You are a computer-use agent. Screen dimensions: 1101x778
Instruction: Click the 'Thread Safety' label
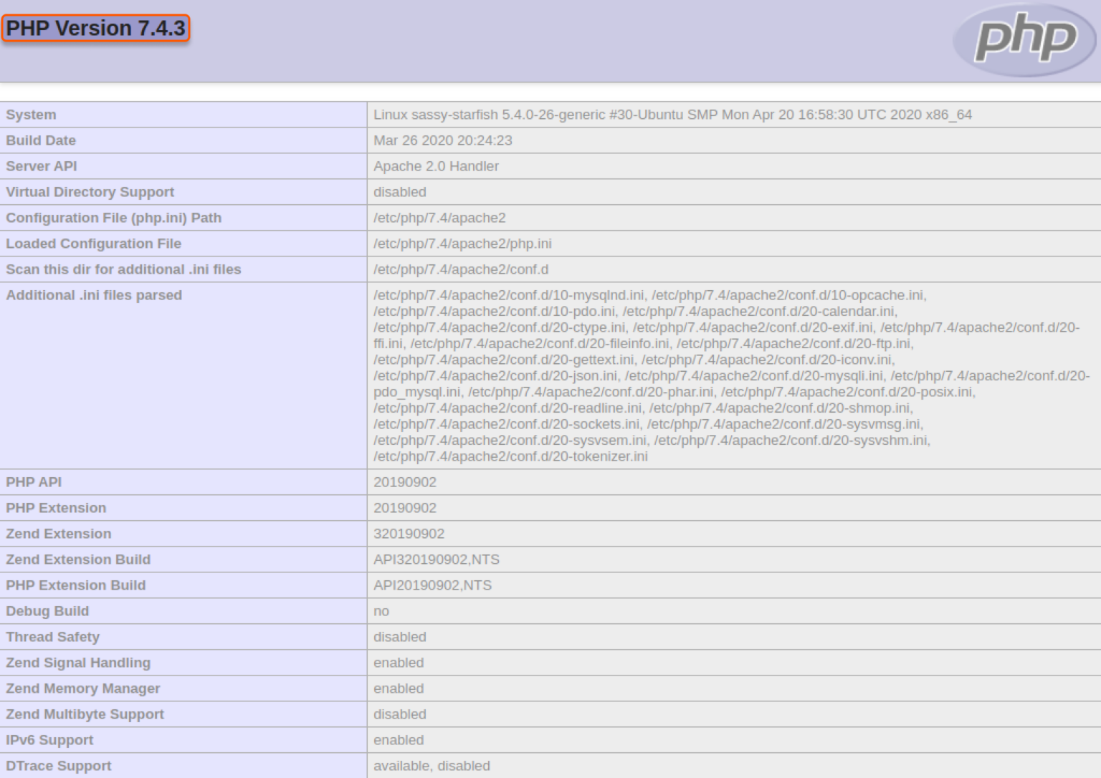53,637
